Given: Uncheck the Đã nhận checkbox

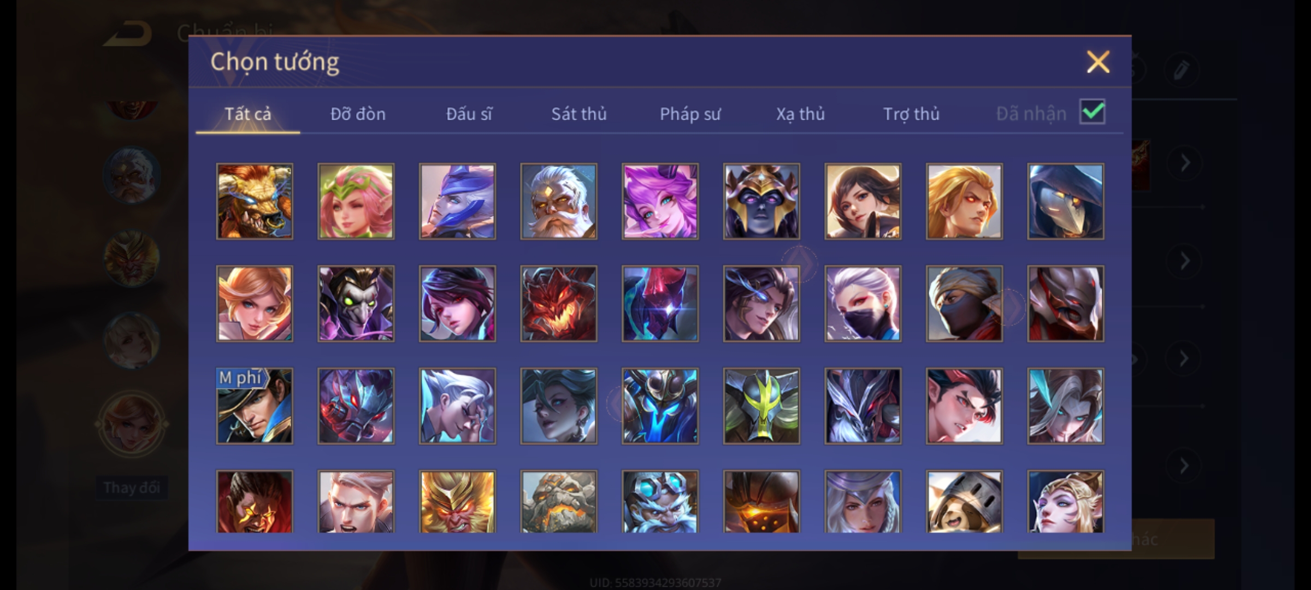Looking at the screenshot, I should click(x=1092, y=112).
